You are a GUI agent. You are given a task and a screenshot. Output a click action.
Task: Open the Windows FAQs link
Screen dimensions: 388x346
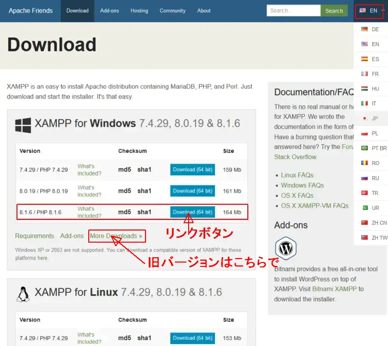[x=302, y=185]
